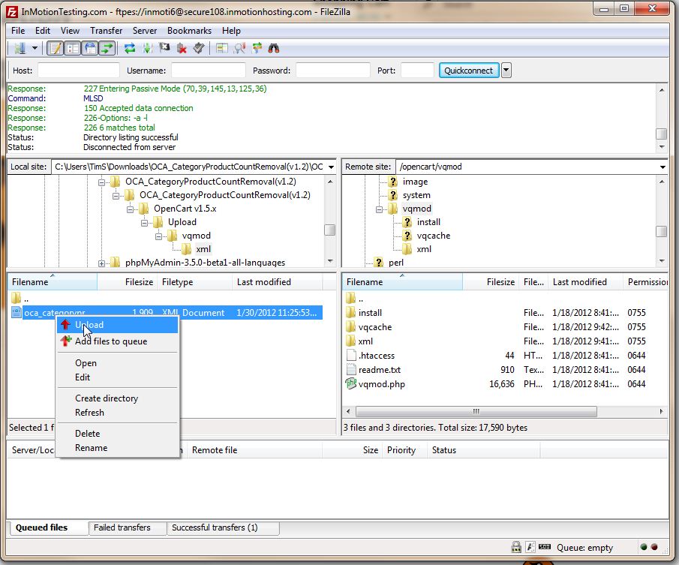Toggle the local directory tree view

point(72,49)
